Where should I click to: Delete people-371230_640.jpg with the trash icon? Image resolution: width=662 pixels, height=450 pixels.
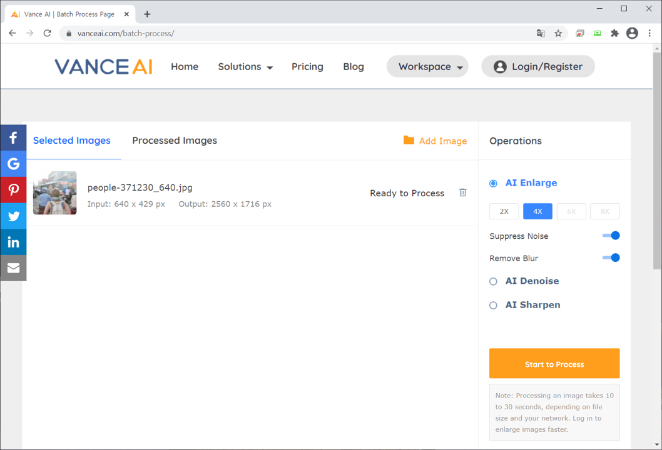(463, 192)
